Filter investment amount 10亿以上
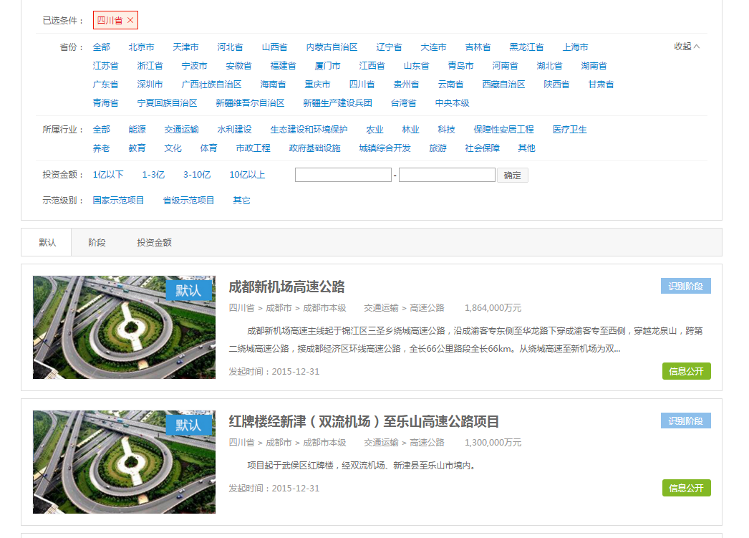This screenshot has height=538, width=749. (x=248, y=175)
